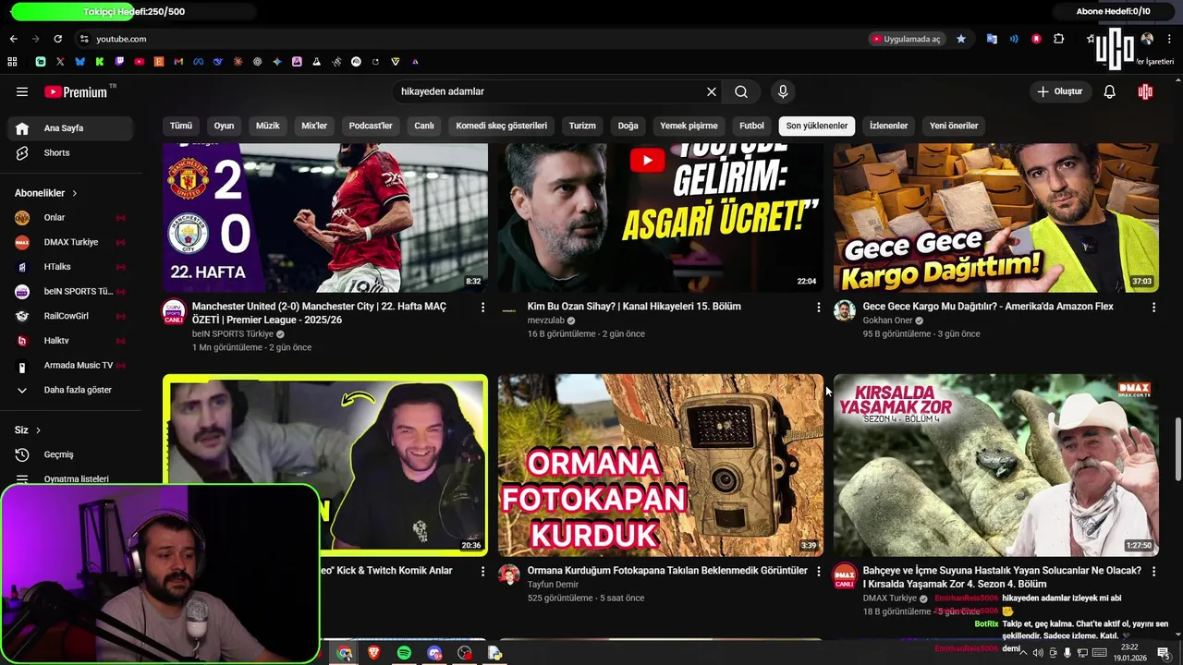Click the Oluştur create button
The height and width of the screenshot is (665, 1183).
[x=1060, y=91]
